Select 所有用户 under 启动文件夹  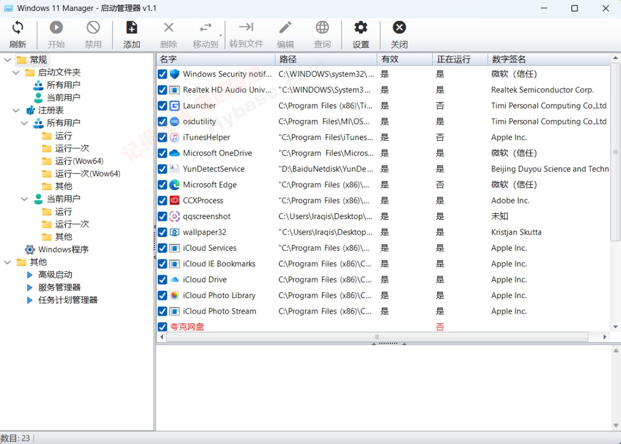click(64, 85)
